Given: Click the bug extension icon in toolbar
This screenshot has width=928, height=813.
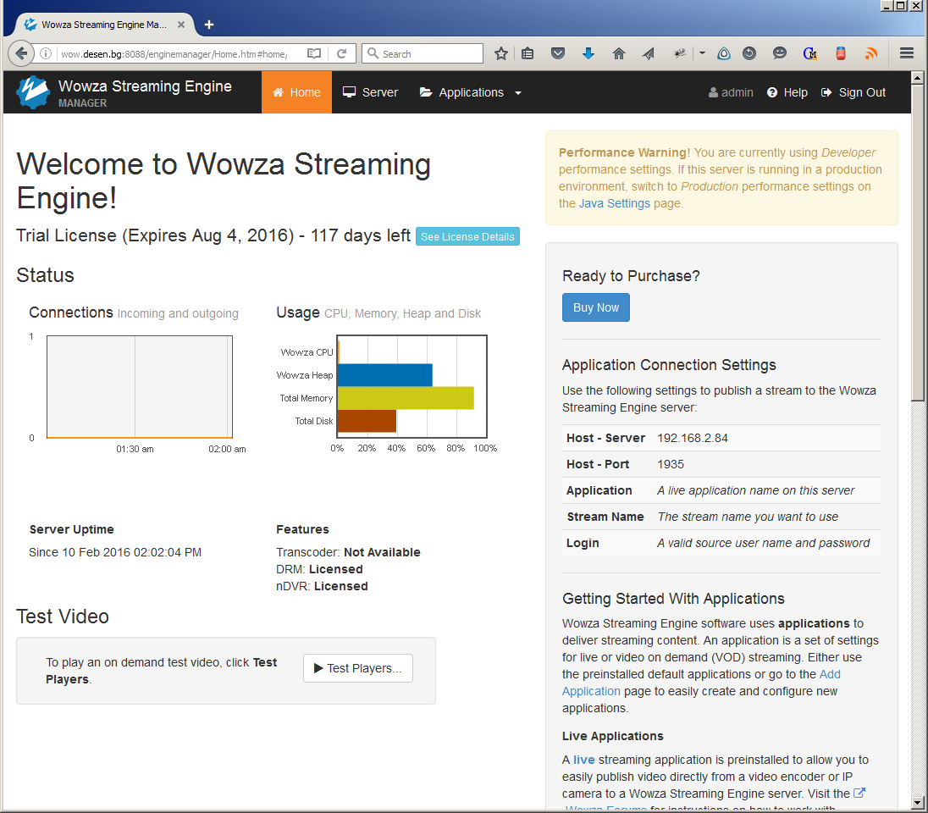Looking at the screenshot, I should pyautogui.click(x=679, y=53).
